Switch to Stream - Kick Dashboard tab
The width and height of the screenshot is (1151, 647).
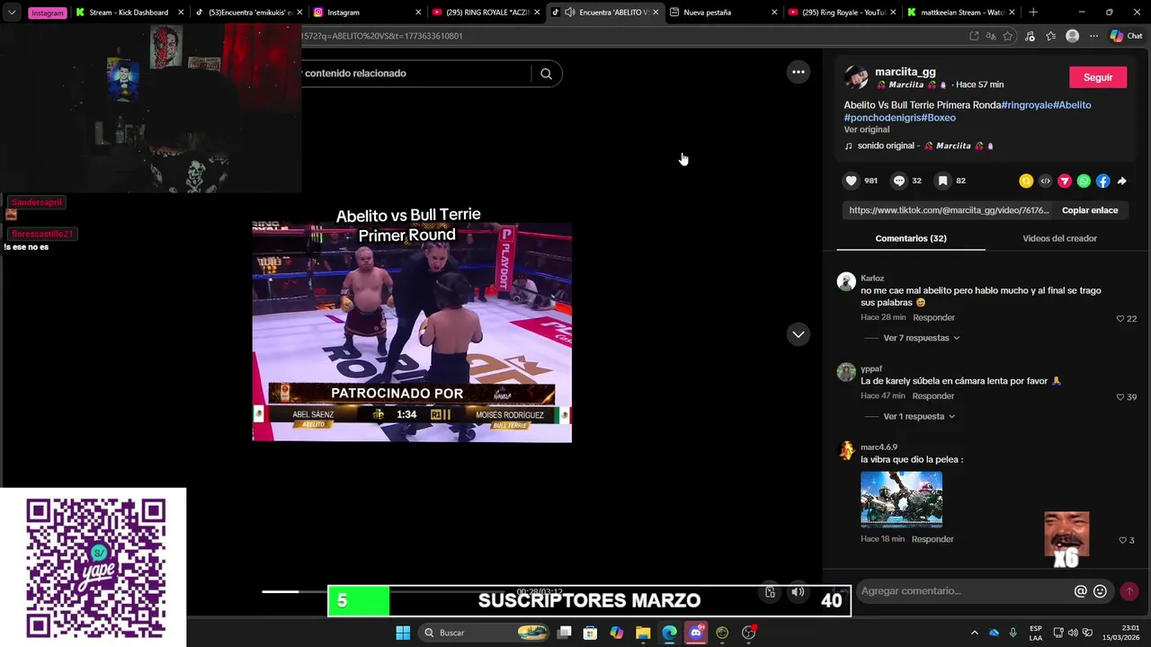pyautogui.click(x=129, y=13)
